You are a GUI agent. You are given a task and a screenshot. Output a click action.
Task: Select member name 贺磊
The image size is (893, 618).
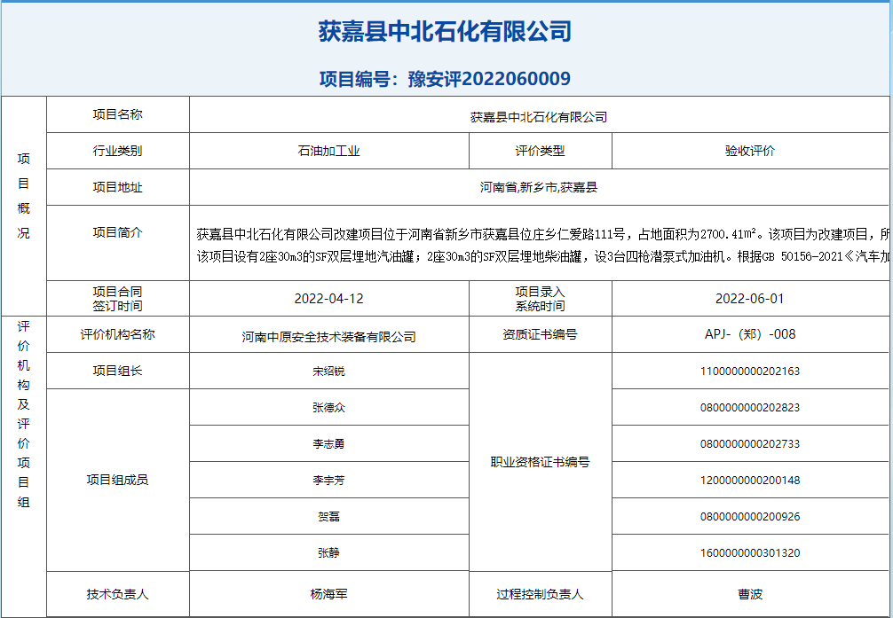(328, 517)
